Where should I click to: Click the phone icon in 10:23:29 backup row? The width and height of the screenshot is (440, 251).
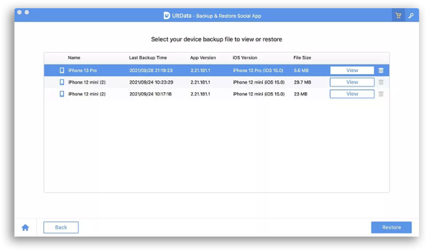(x=62, y=82)
